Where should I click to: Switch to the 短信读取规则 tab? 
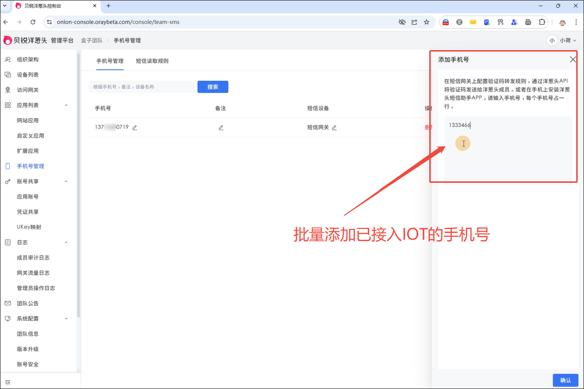click(x=152, y=61)
